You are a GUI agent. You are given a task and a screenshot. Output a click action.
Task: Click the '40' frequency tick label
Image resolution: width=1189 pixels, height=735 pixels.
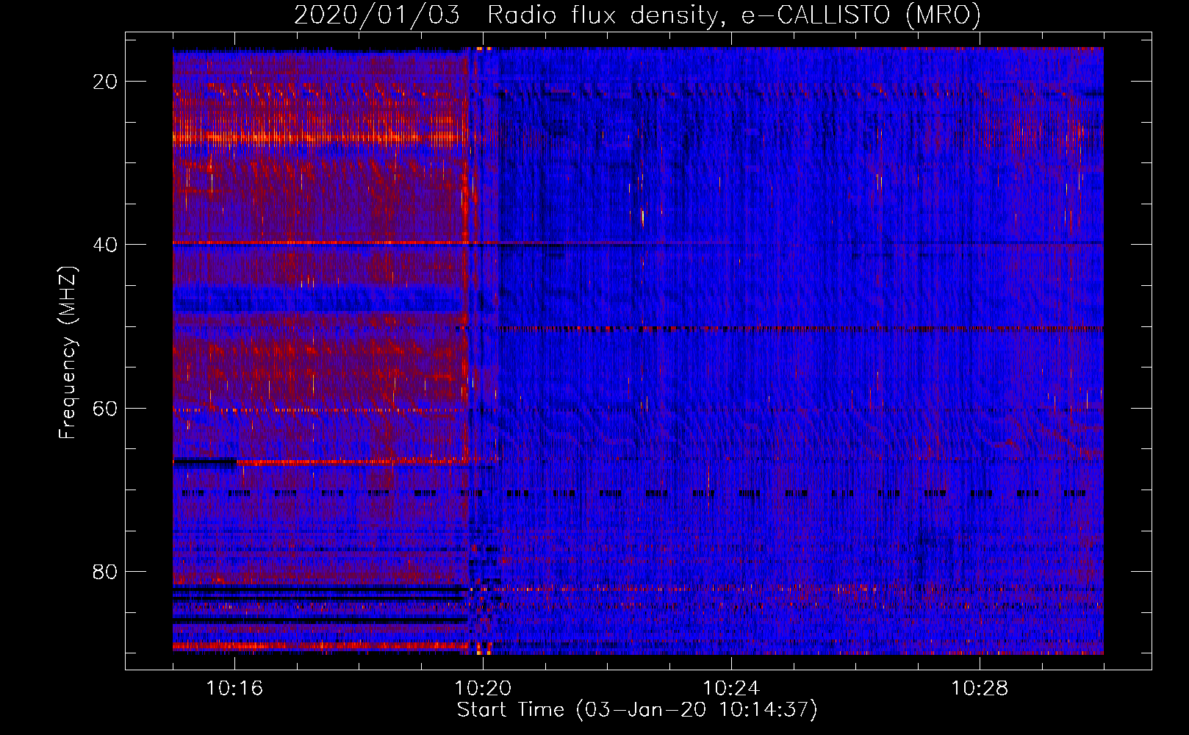pos(105,245)
